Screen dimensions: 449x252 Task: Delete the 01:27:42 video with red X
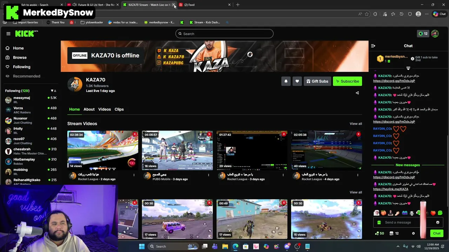point(284,134)
